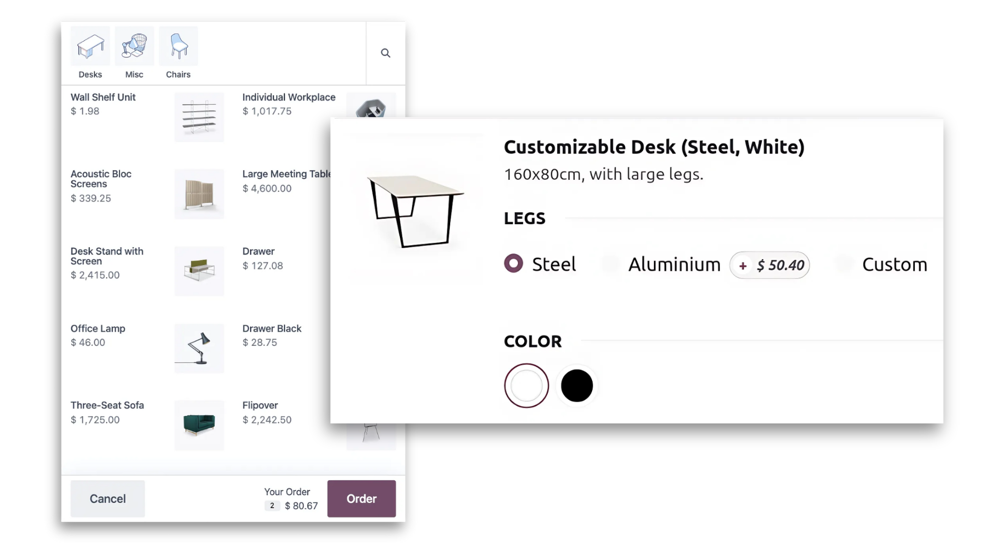The width and height of the screenshot is (996, 548).
Task: Pick the black color swatch
Action: point(577,386)
